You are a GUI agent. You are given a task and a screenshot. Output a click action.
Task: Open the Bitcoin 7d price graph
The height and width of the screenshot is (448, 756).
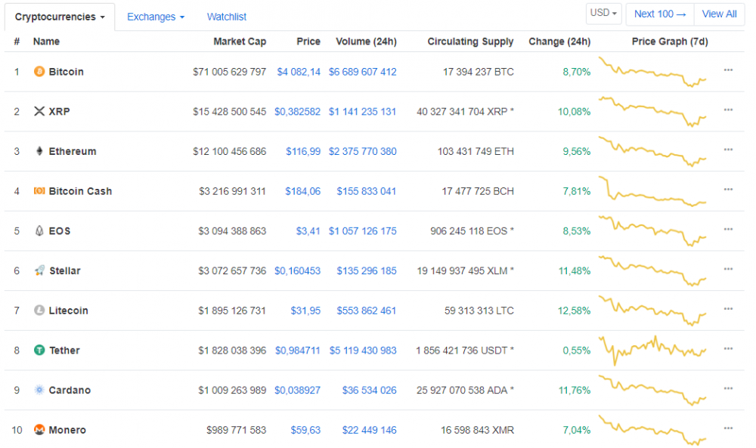pyautogui.click(x=652, y=72)
